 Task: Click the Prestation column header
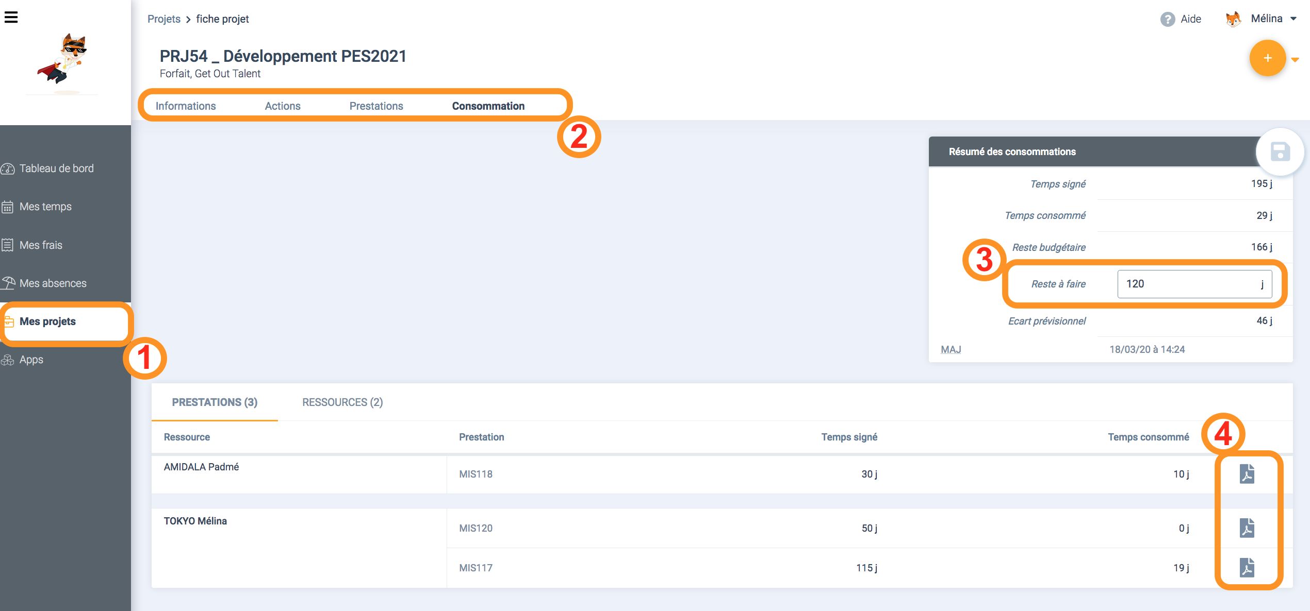coord(481,437)
